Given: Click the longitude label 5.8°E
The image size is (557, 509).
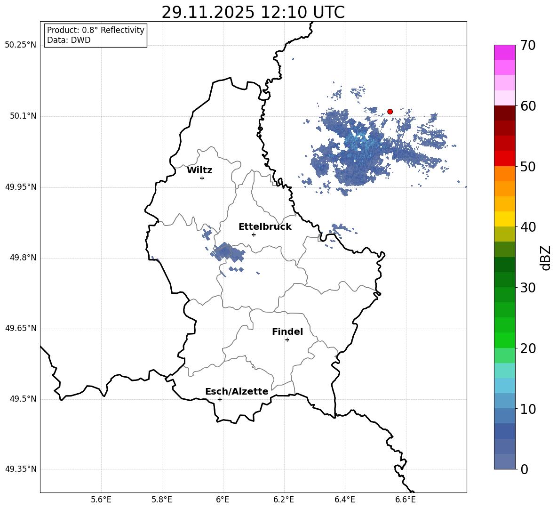Looking at the screenshot, I should tap(162, 500).
